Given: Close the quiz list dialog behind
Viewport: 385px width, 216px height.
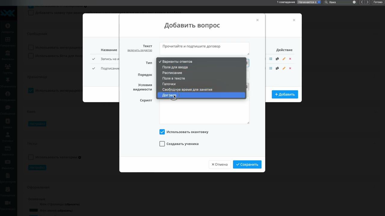Looking at the screenshot, I should [x=294, y=20].
